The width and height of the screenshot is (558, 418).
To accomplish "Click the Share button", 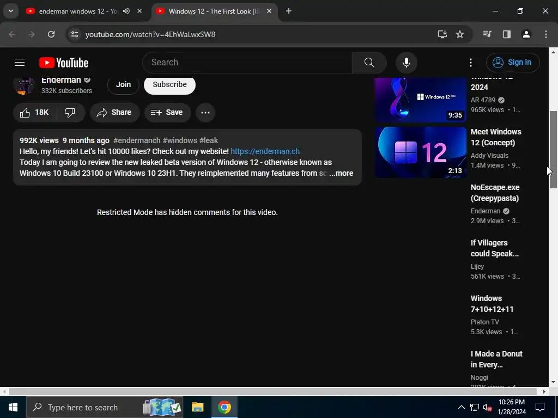I will point(114,113).
